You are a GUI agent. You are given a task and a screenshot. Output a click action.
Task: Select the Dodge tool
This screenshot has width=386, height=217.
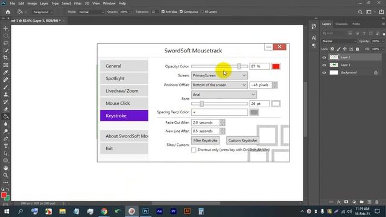pos(5,131)
